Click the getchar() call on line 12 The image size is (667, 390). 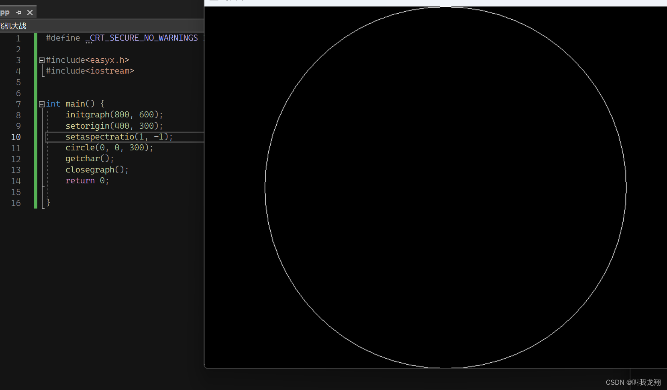coord(90,158)
